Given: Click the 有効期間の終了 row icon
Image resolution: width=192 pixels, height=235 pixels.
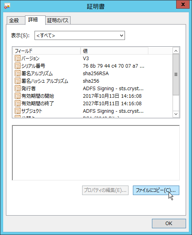Looking at the screenshot, I should pos(17,103).
